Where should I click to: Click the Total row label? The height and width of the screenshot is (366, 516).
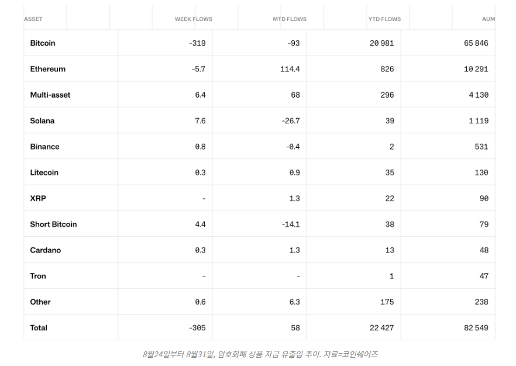pyautogui.click(x=39, y=328)
